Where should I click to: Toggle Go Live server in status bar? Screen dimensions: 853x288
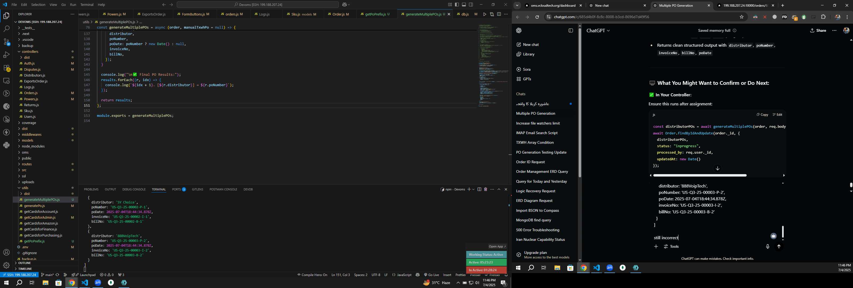[432, 275]
